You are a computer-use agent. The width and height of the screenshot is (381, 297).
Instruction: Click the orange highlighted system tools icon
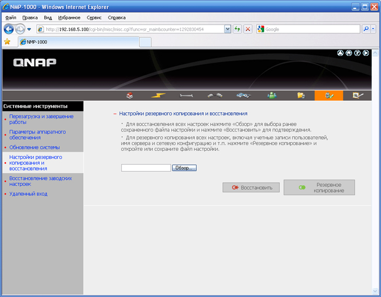[x=329, y=96]
